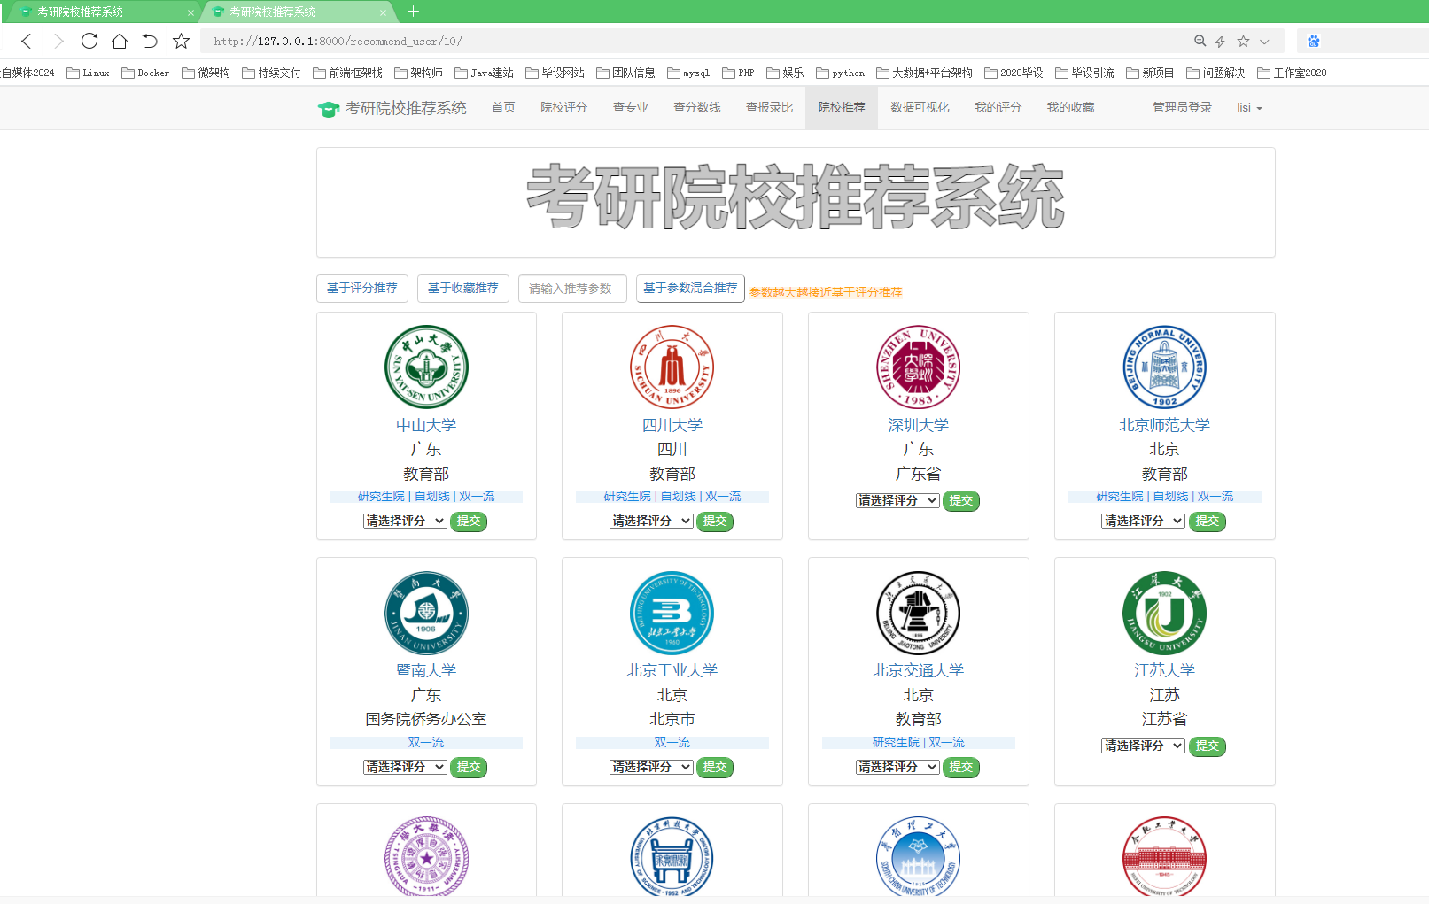Open the 首页 nav item

(503, 107)
